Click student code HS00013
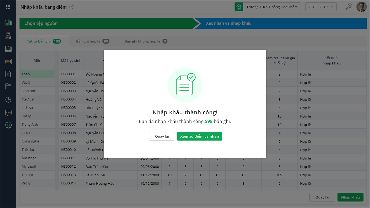370x208 pixels. click(69, 175)
